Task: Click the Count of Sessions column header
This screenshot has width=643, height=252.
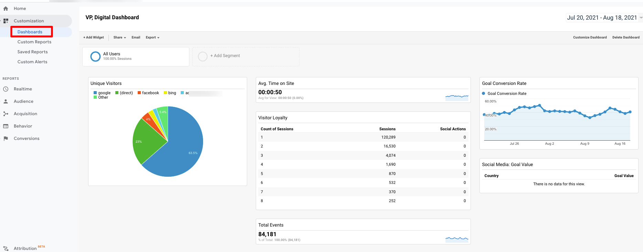Action: (x=277, y=129)
